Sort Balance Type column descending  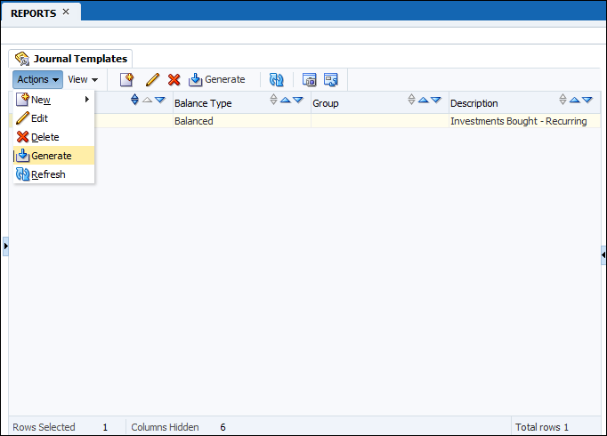click(297, 101)
